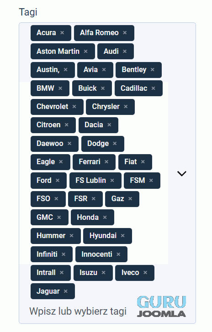212x332 pixels.
Task: Delete the Honda tag using x
Action: click(105, 217)
